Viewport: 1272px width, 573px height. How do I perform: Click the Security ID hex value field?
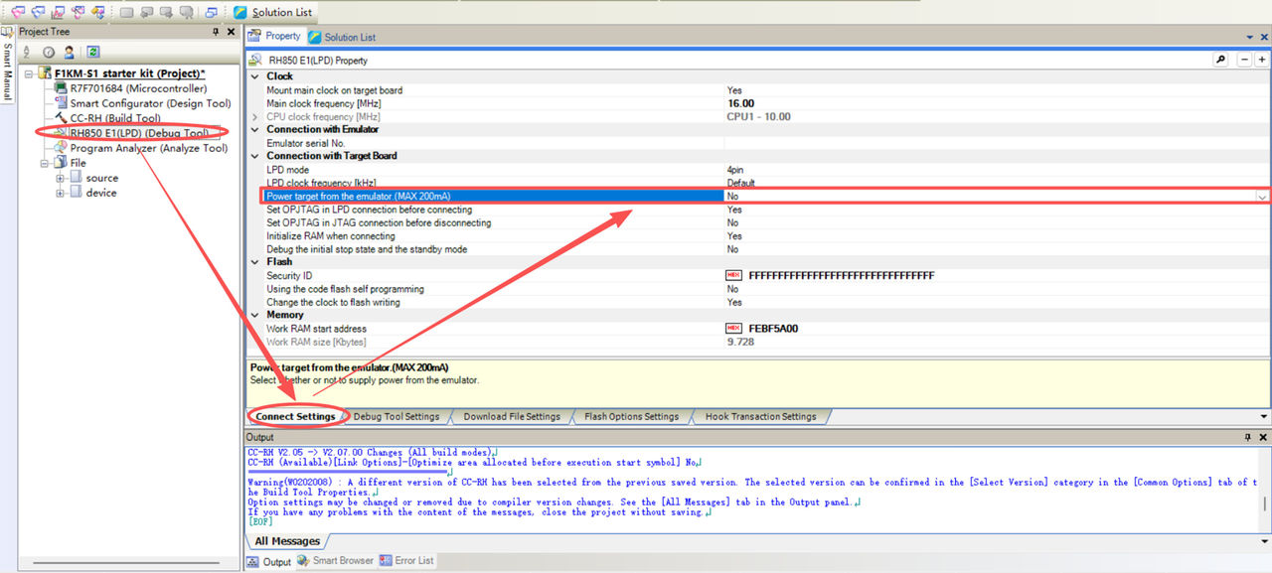[x=998, y=275]
